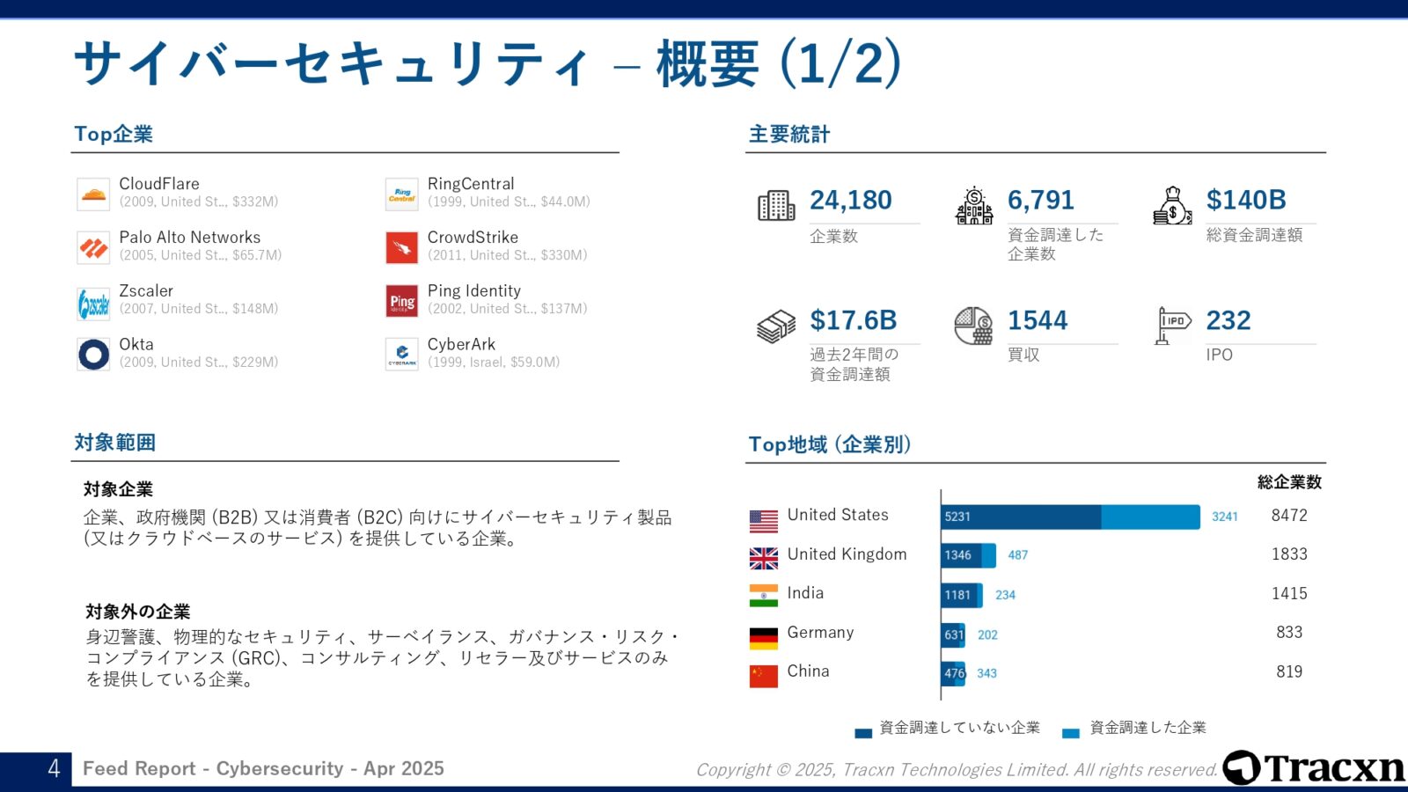Screen dimensions: 1408x792
Task: Click the page number 4 box
Action: [36, 769]
